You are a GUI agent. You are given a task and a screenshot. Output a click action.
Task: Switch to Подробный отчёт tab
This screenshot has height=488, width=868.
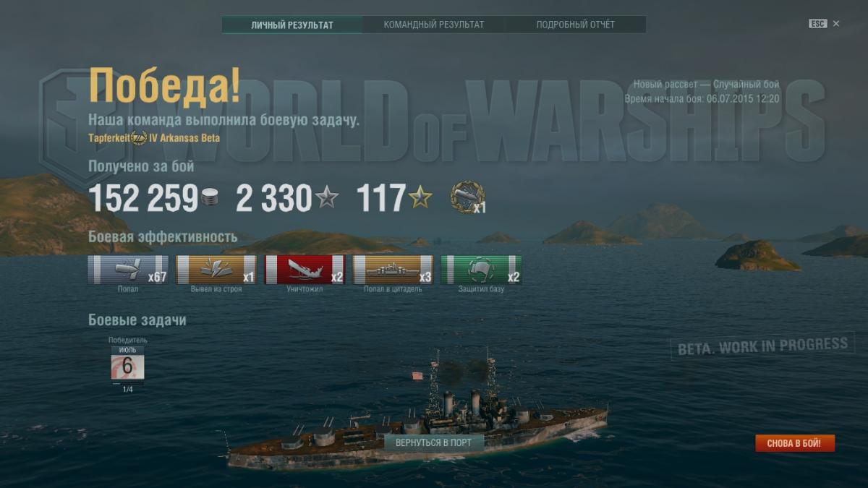coord(576,25)
